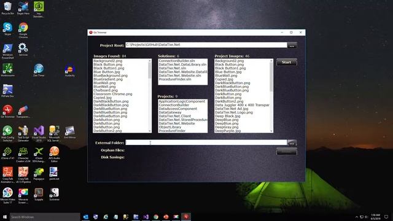The height and width of the screenshot is (221, 393).
Task: Select DataGateway in Projects list
Action: (x=170, y=112)
